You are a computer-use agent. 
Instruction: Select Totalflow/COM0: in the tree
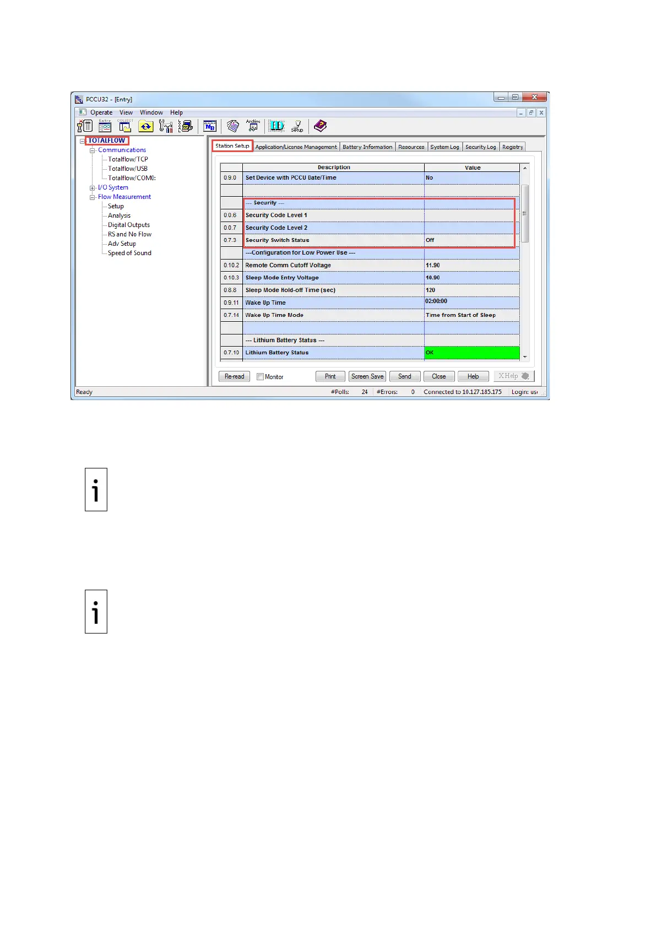132,178
